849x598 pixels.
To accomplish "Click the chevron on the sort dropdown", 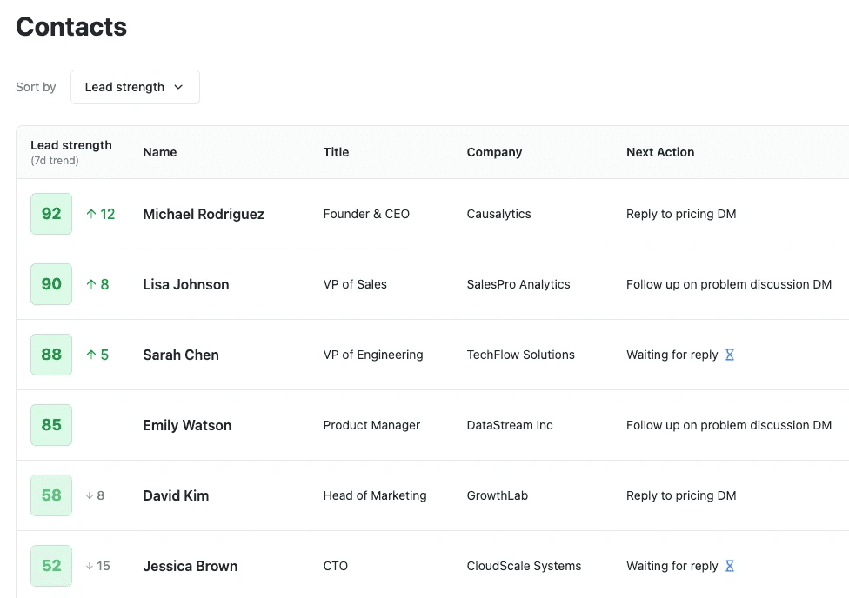I will pos(178,87).
